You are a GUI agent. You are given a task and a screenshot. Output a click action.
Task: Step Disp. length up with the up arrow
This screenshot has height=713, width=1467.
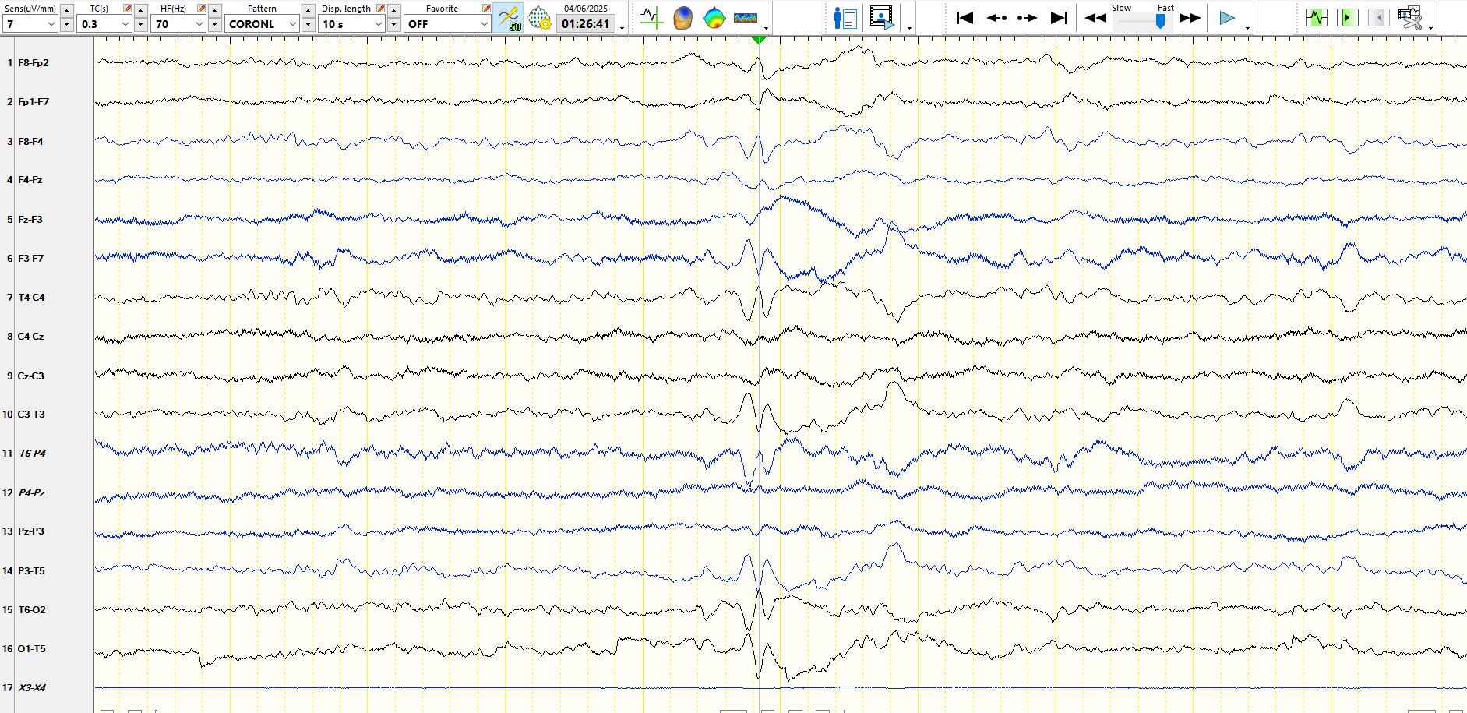(x=393, y=10)
